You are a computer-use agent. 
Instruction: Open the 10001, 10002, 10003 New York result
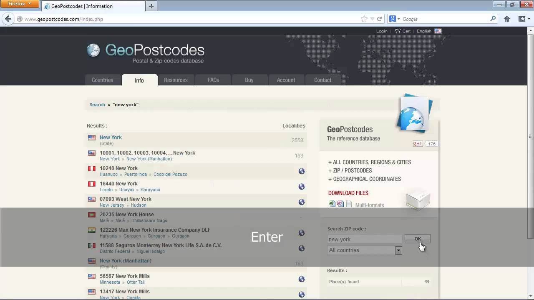point(147,153)
